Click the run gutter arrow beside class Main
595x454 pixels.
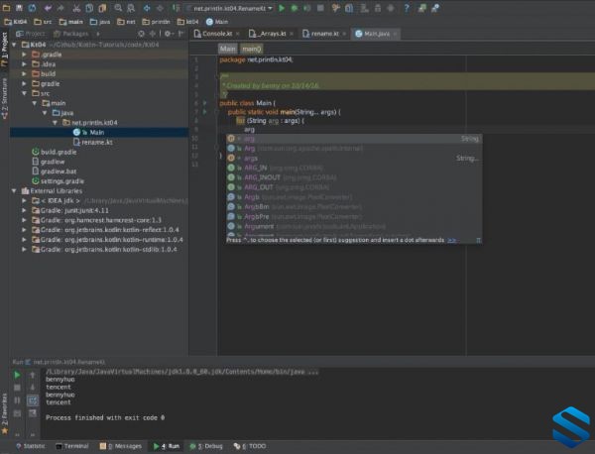205,103
